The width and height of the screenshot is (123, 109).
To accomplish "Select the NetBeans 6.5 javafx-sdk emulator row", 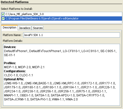I will (x=62, y=18).
